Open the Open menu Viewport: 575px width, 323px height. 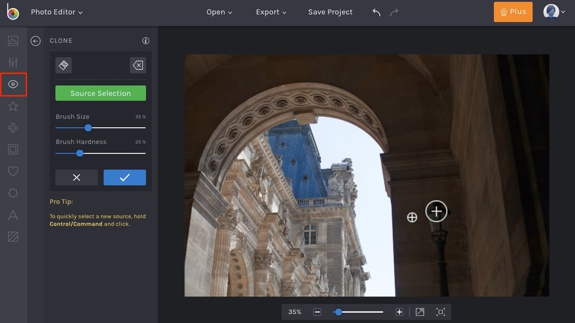point(219,12)
